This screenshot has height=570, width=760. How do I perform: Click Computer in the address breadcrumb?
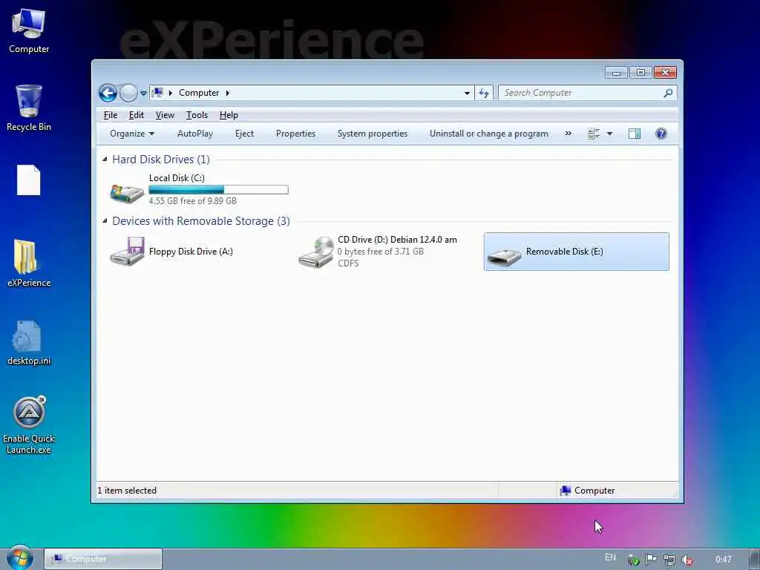coord(199,93)
